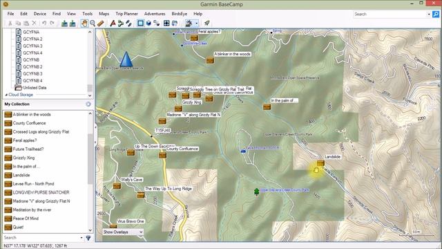Viewport: 442px width, 249px height.
Task: Select the Measure ruler tool
Action: (x=101, y=24)
